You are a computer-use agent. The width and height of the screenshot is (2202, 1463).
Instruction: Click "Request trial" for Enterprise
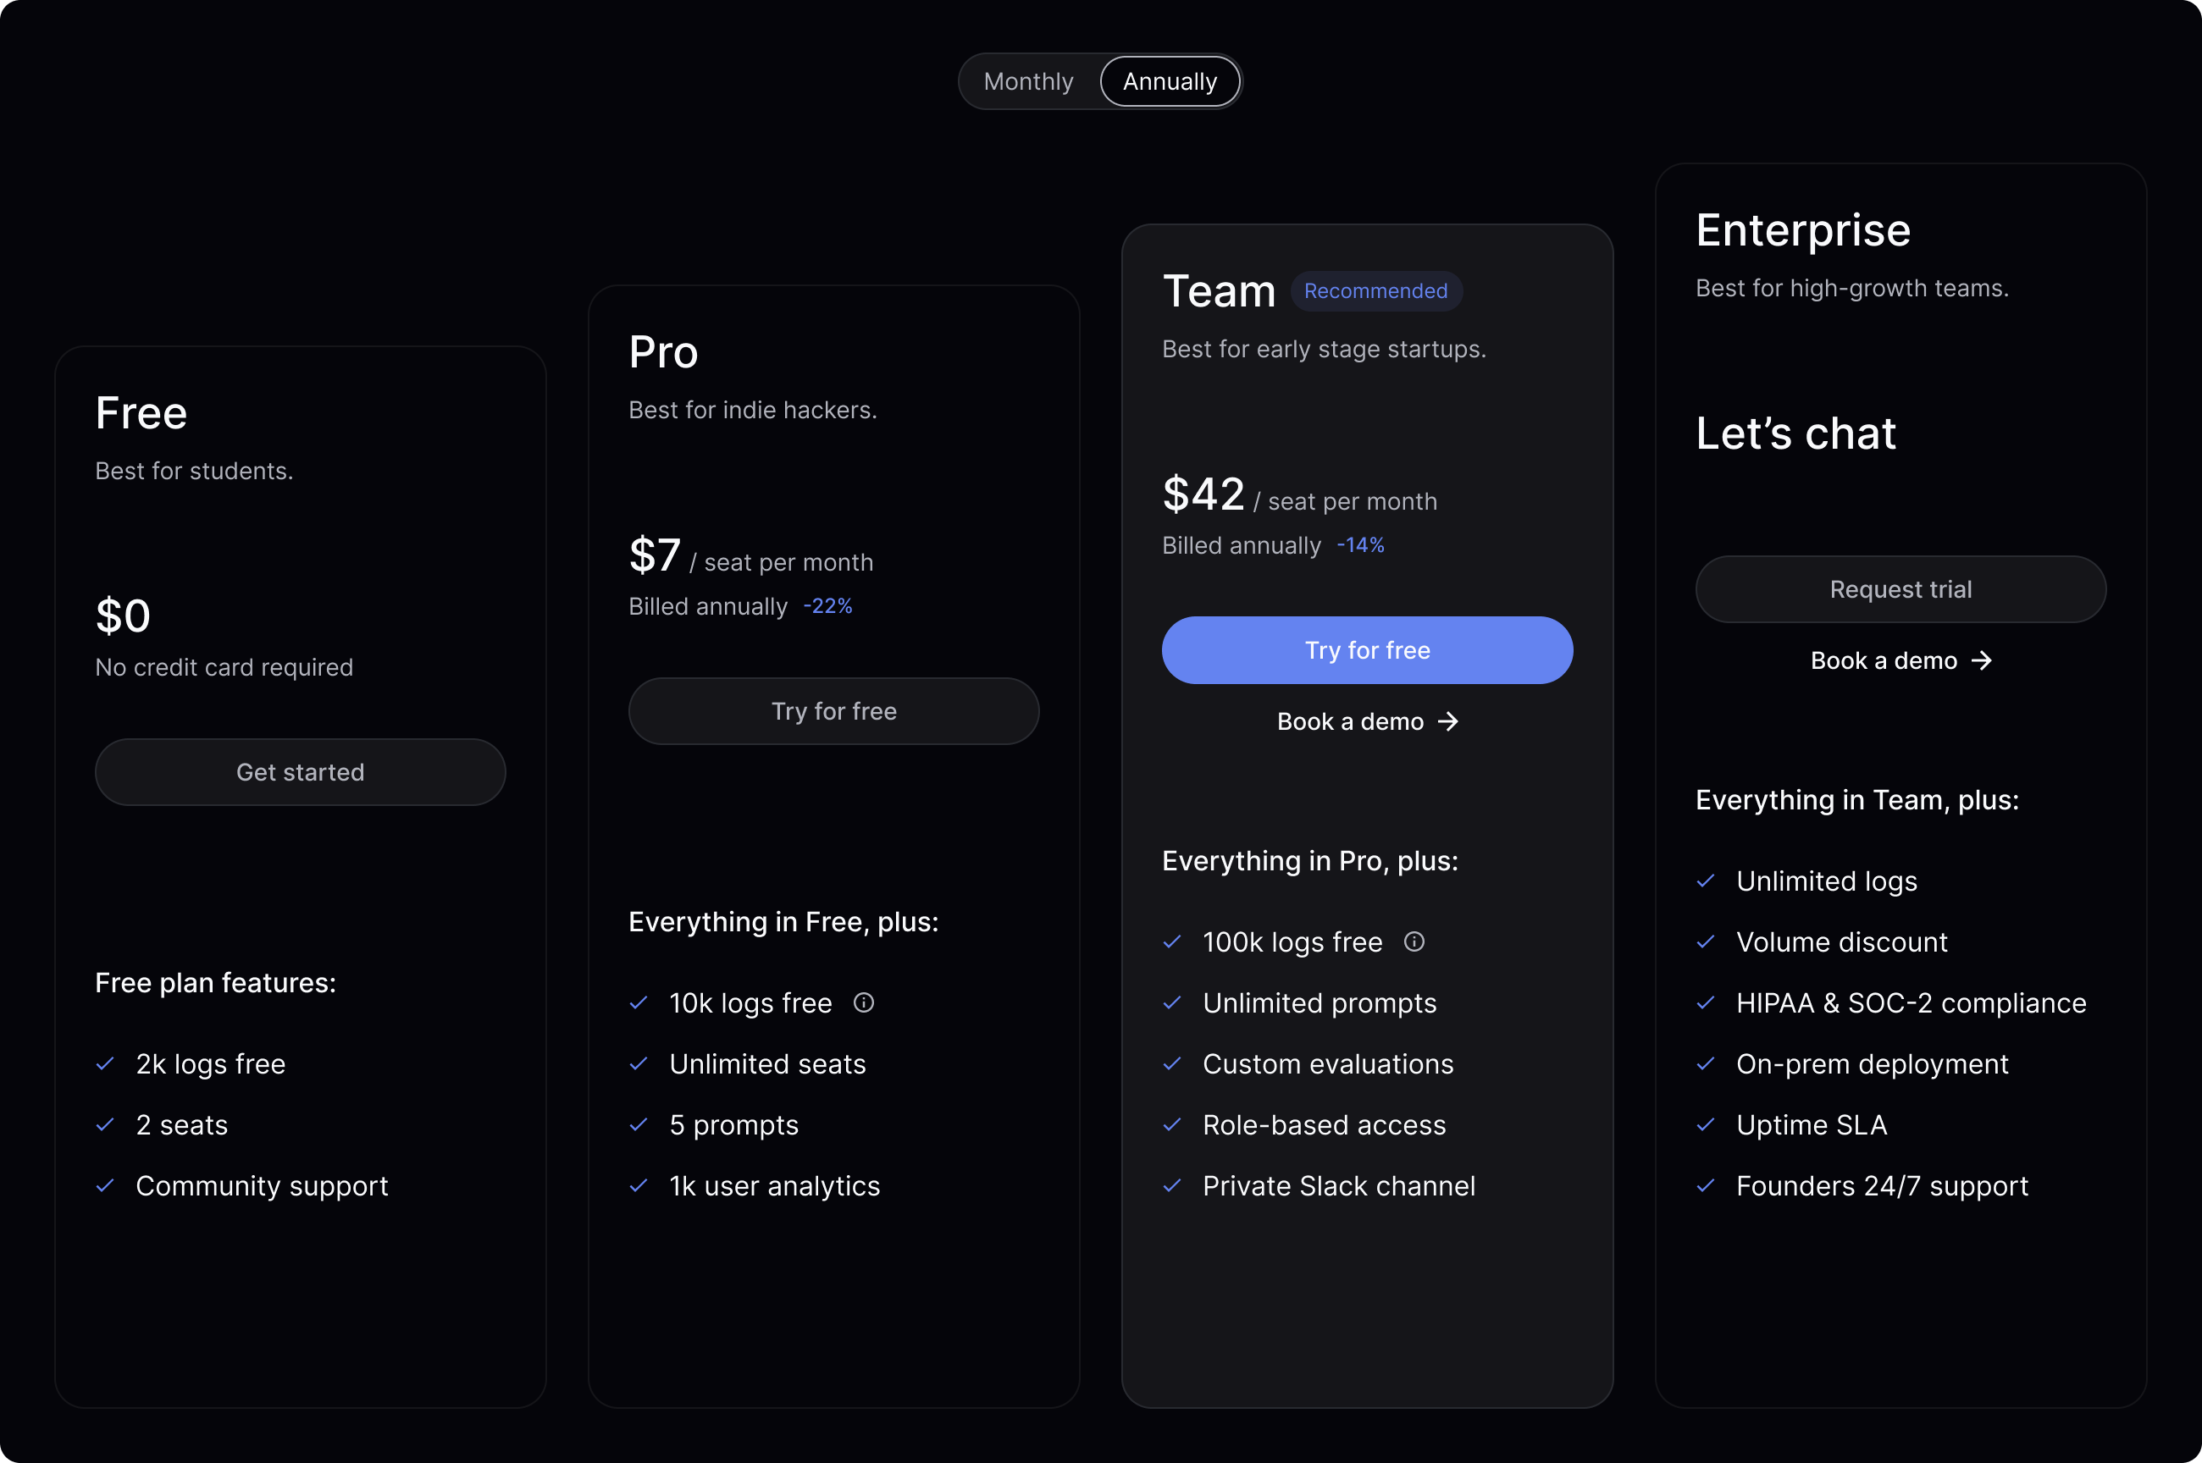coord(1900,588)
